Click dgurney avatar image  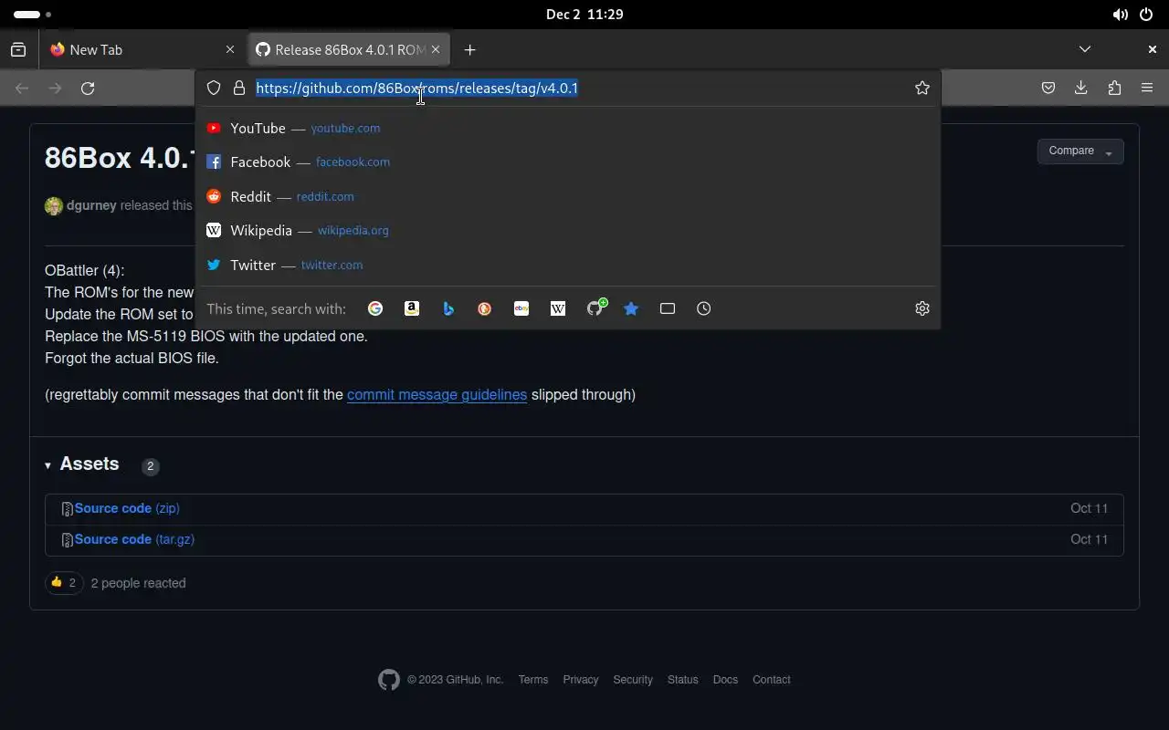tap(54, 205)
